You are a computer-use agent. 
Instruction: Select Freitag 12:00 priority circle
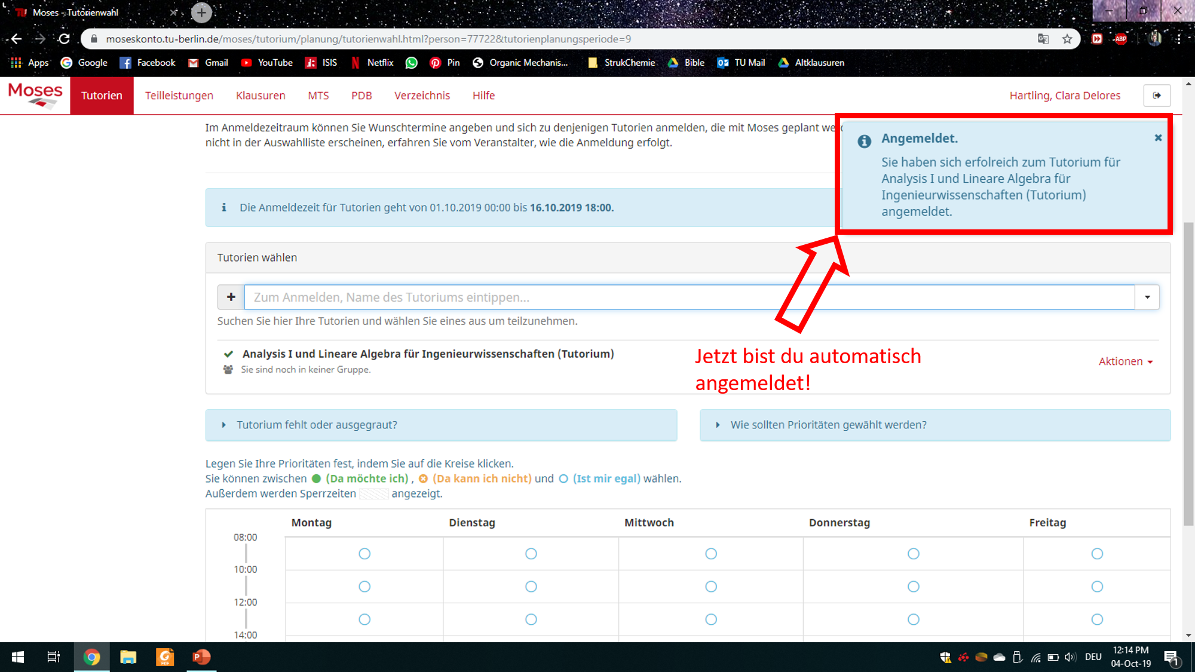tap(1097, 619)
